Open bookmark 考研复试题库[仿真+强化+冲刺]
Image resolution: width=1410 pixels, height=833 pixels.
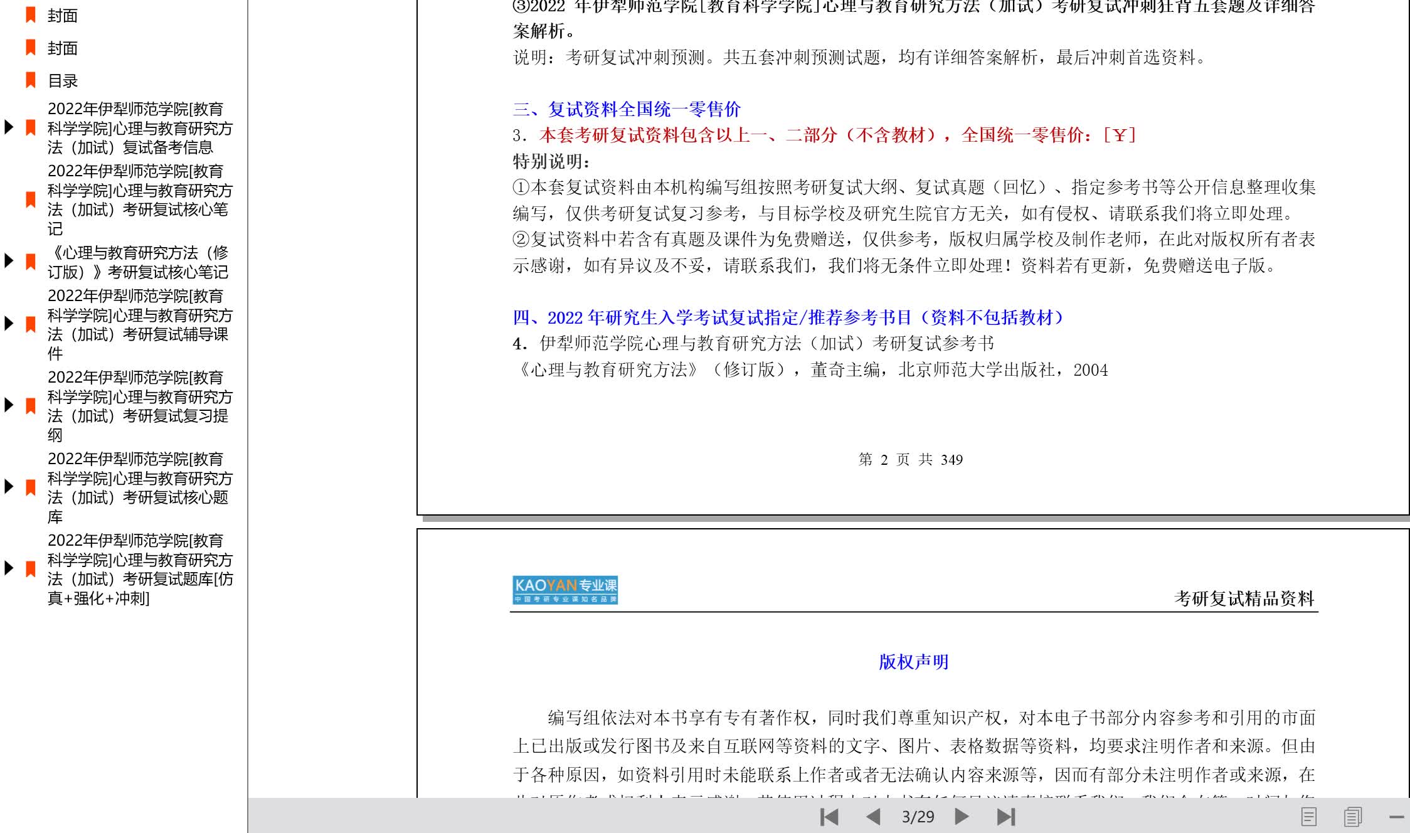click(x=140, y=569)
